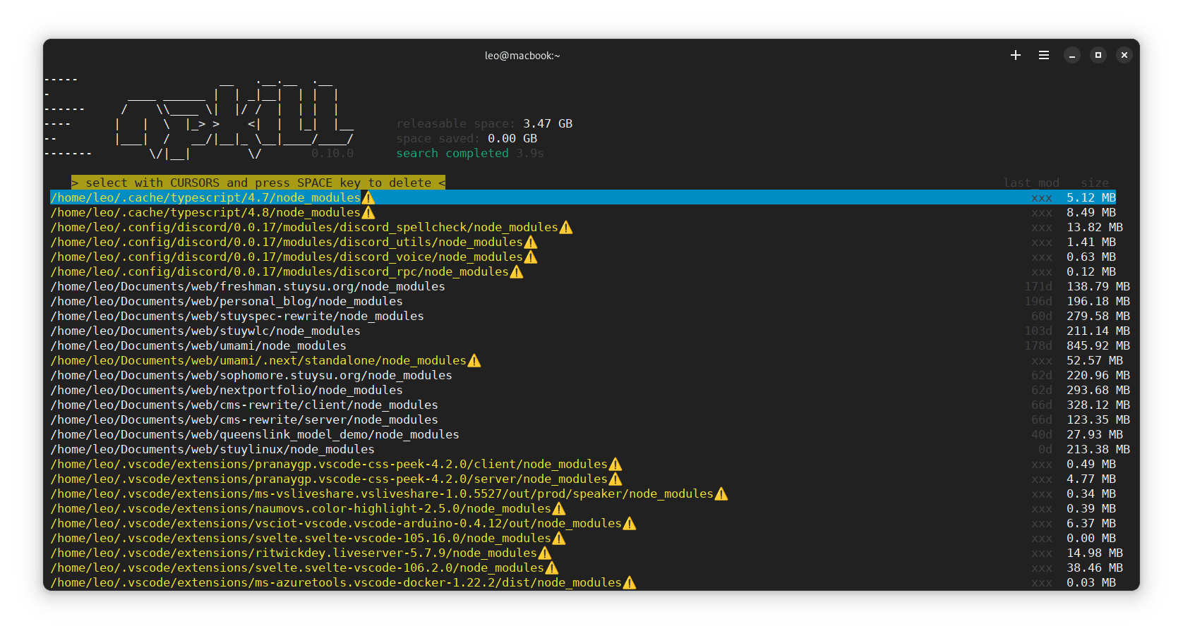Select queenslink_model_demo/node_modules path
1183x638 pixels.
(255, 435)
